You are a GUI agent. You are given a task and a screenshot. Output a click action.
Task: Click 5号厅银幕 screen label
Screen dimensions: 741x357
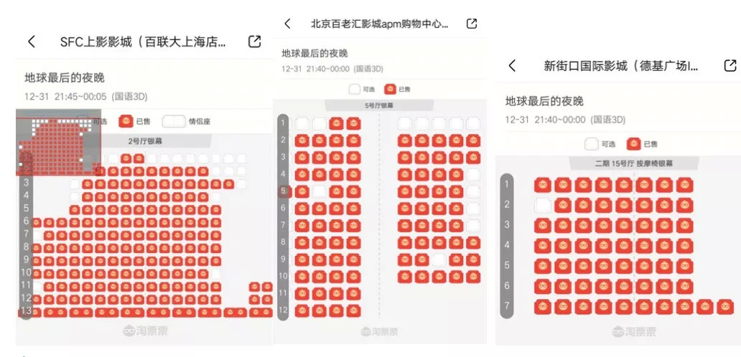[379, 105]
